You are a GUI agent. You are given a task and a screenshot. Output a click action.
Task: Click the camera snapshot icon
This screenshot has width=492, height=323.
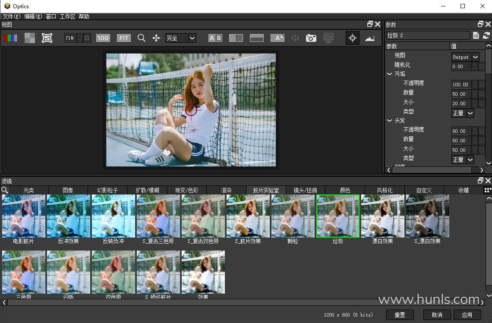pyautogui.click(x=311, y=38)
